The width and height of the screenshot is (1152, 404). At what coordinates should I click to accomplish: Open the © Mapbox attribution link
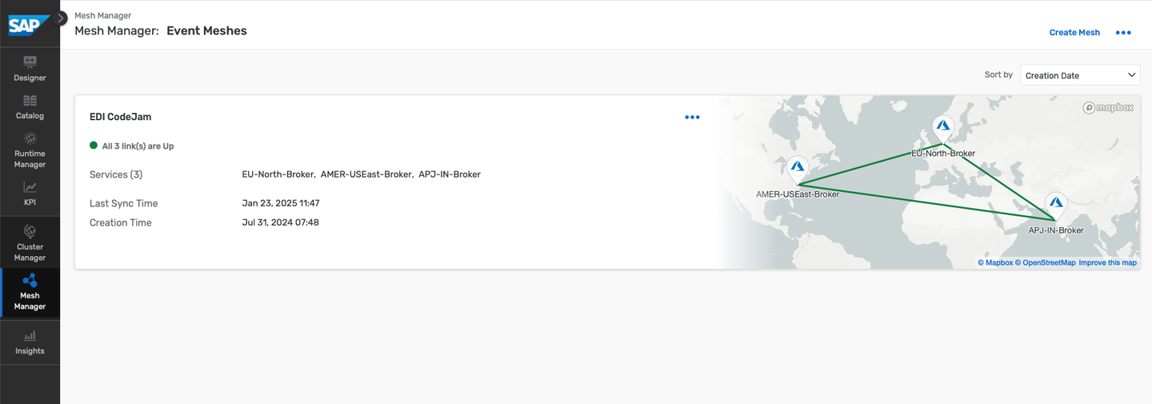[995, 262]
